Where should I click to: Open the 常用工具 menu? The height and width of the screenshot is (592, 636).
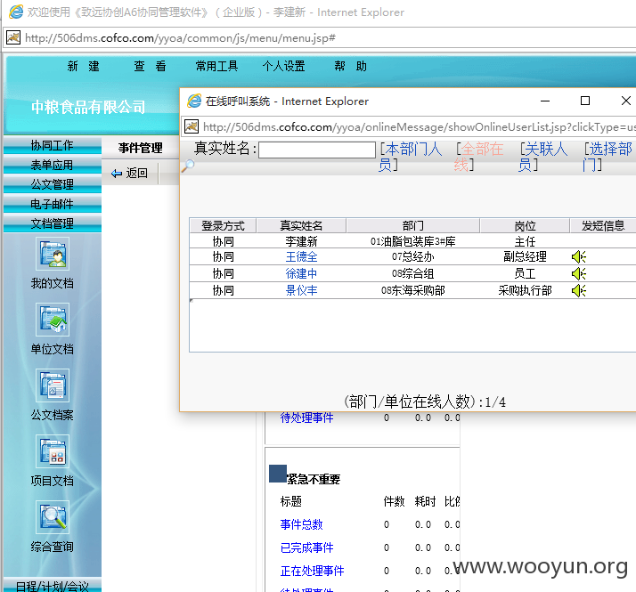click(x=216, y=66)
